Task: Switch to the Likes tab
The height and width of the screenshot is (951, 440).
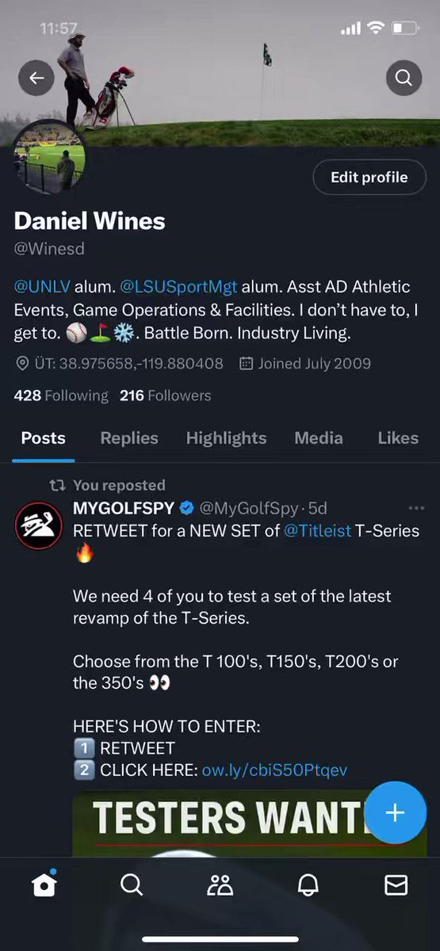Action: pos(398,438)
